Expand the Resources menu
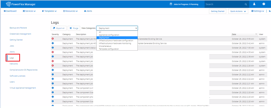 point(70,11)
